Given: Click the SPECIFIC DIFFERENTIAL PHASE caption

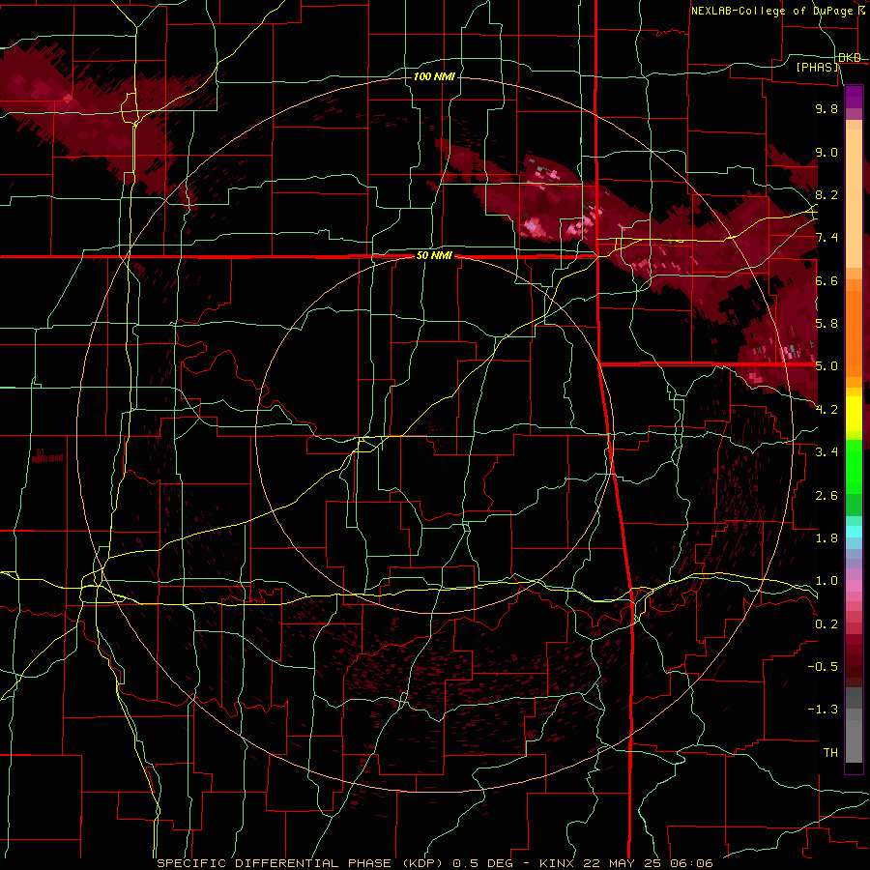Looking at the screenshot, I should click(x=435, y=863).
